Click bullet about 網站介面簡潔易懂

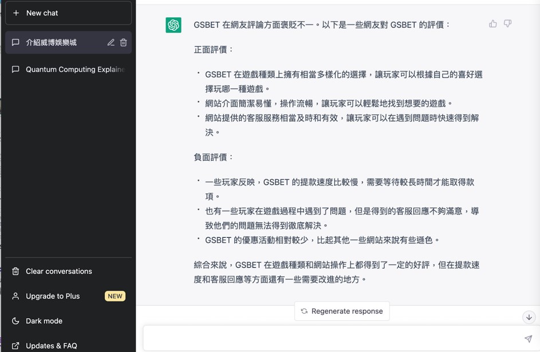(x=329, y=103)
